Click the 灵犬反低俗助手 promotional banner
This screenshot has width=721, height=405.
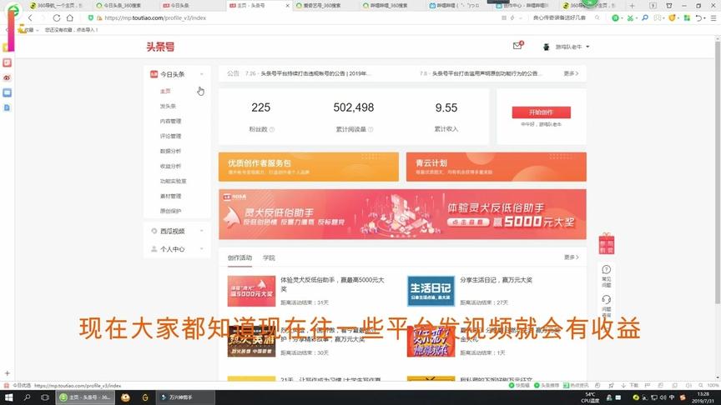(x=402, y=214)
